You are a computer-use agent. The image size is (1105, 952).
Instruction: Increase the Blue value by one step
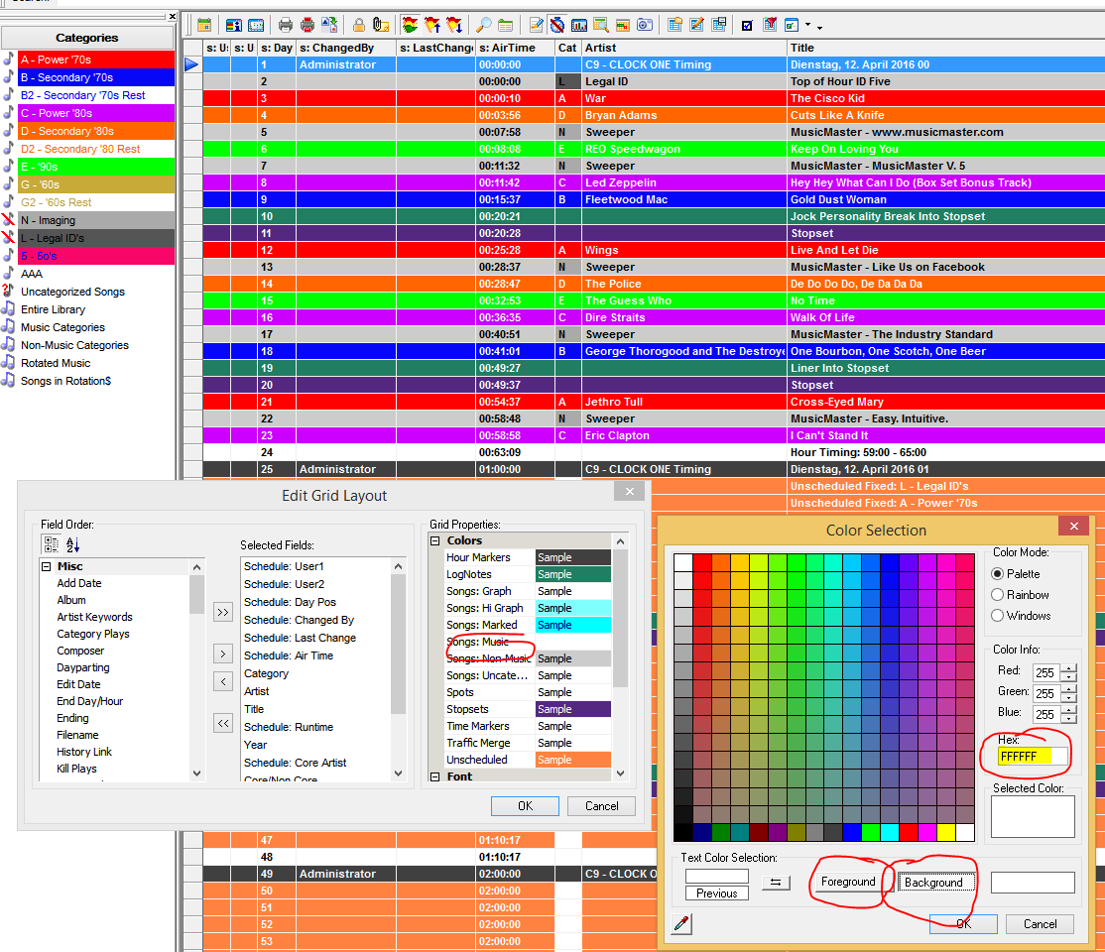[1069, 710]
